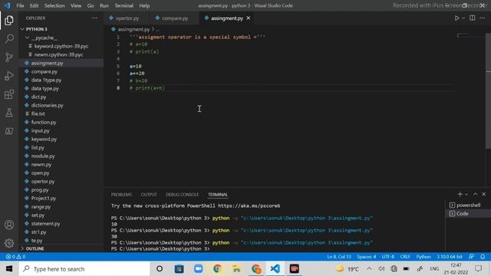Open the Run and Debug view

tap(9, 76)
